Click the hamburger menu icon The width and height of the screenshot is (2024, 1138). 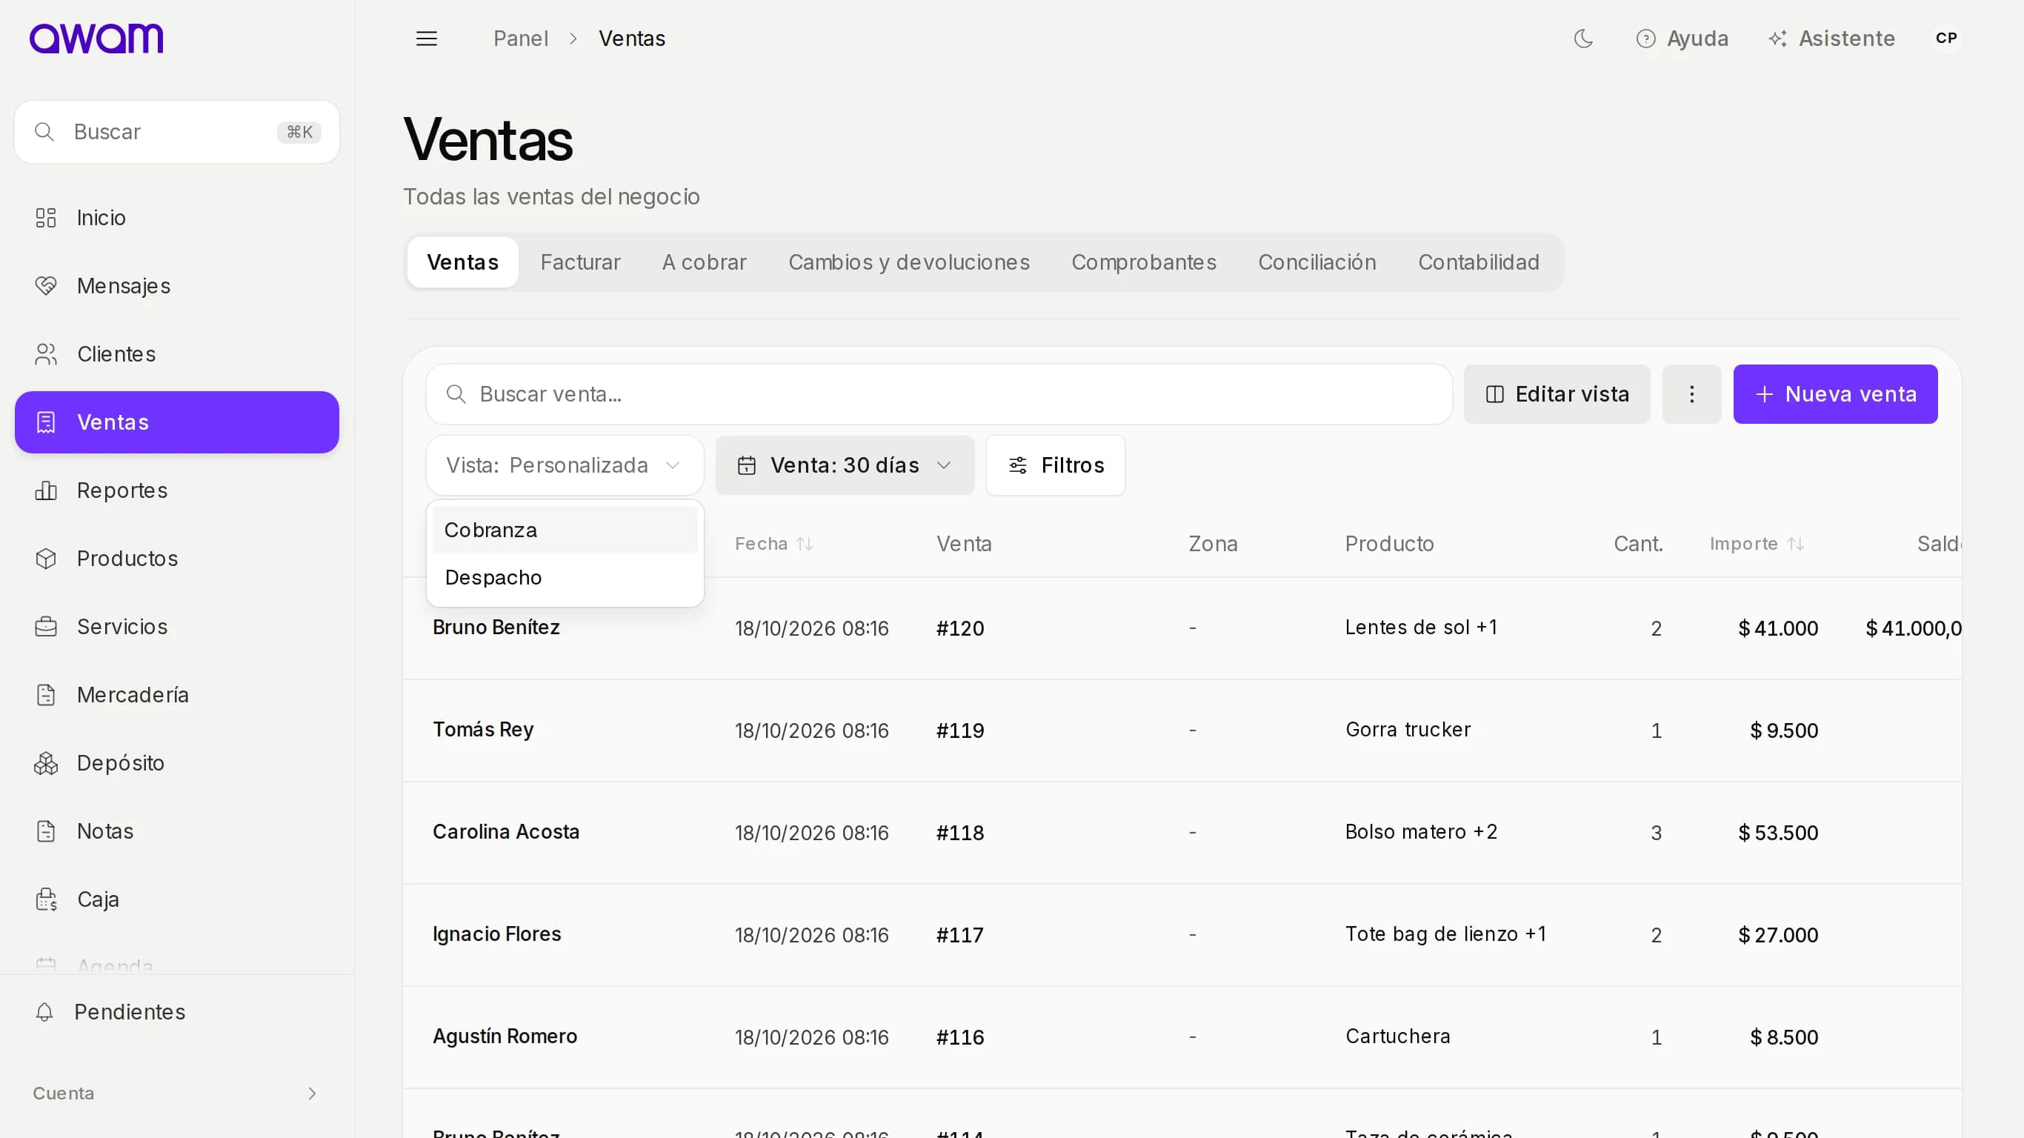(x=426, y=39)
